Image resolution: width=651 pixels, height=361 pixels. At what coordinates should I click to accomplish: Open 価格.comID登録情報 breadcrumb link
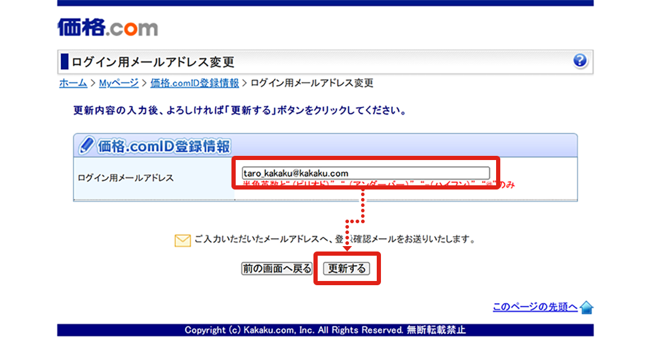(x=194, y=83)
